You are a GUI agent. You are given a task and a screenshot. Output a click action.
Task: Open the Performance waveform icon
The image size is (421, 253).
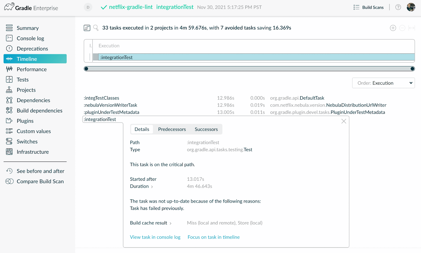tap(9, 69)
